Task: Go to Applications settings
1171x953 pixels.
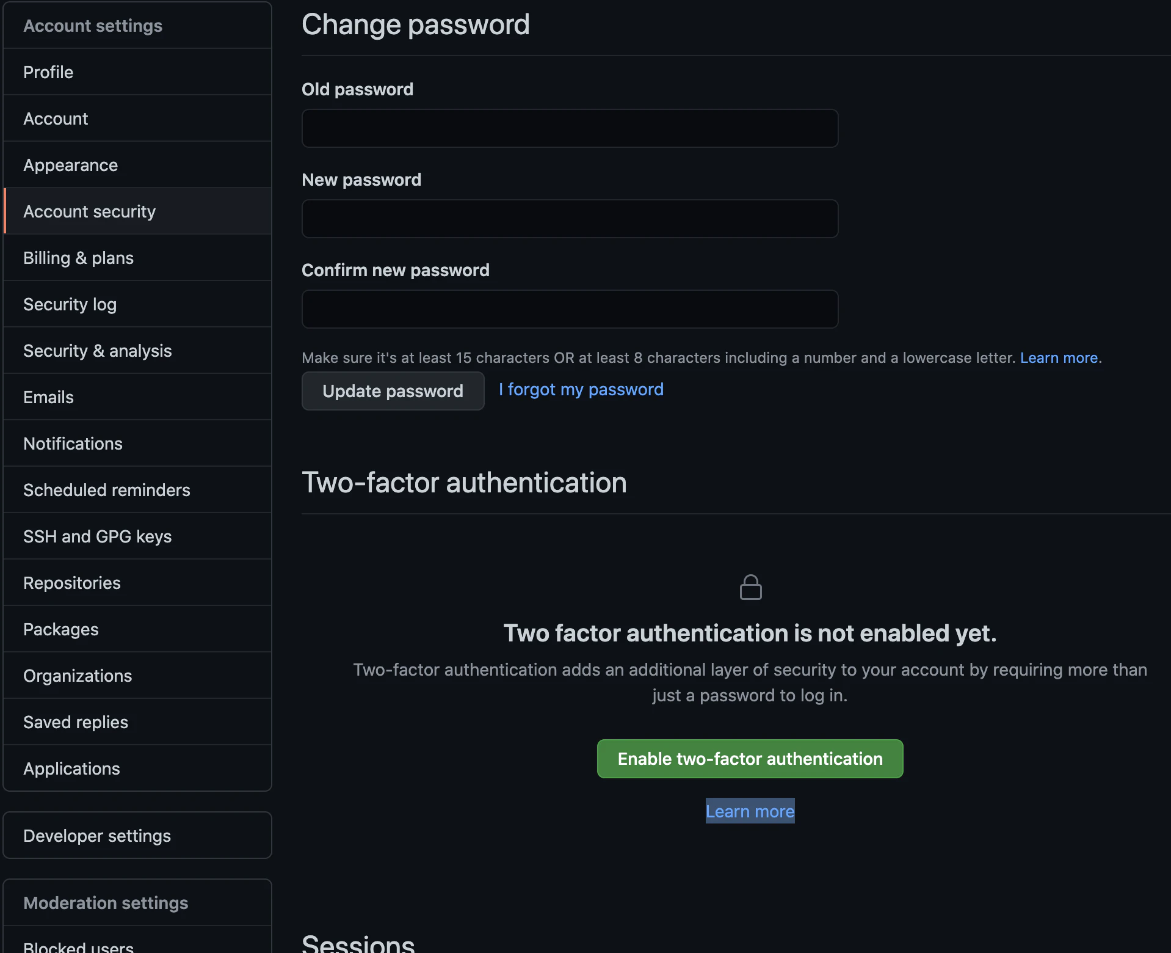Action: (137, 769)
